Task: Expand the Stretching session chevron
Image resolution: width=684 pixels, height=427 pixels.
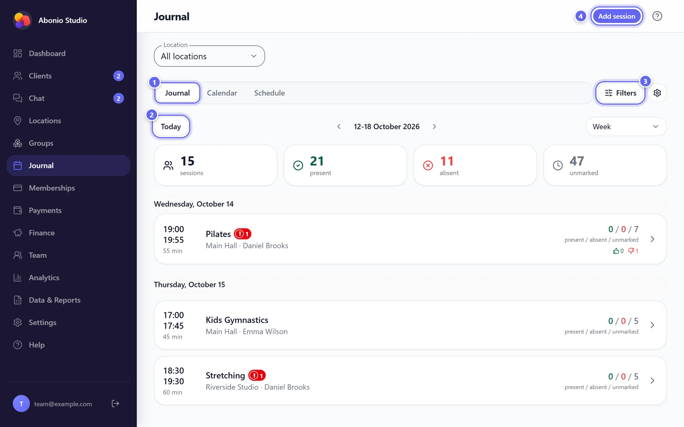Action: coord(652,381)
